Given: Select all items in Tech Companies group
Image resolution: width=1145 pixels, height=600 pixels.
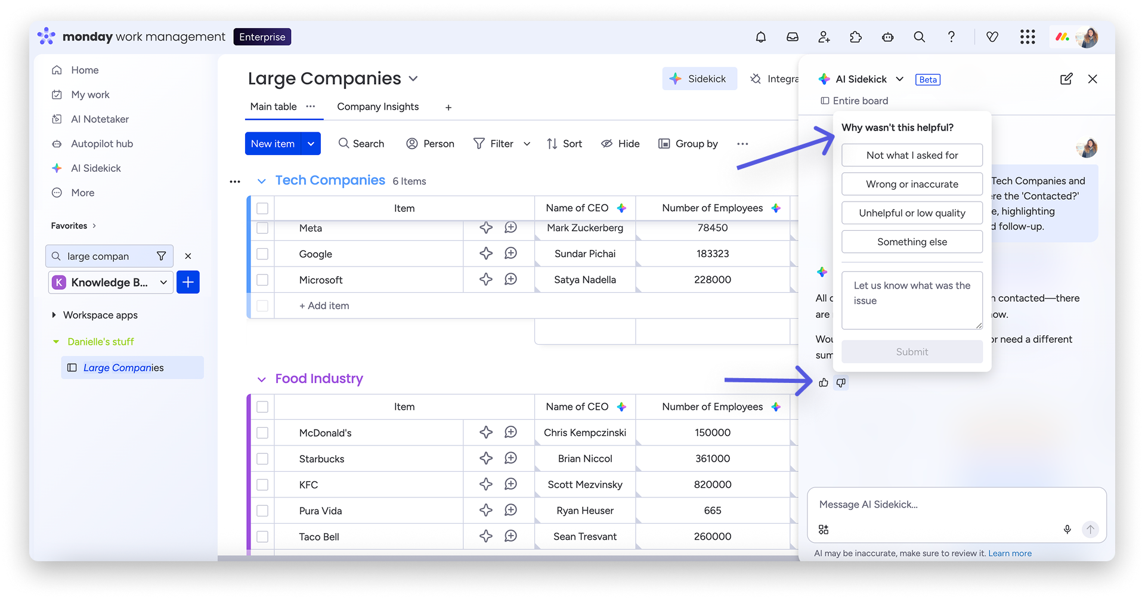Looking at the screenshot, I should [x=262, y=208].
